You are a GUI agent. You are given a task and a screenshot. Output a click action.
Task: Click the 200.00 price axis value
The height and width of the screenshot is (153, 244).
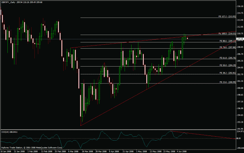240,88
